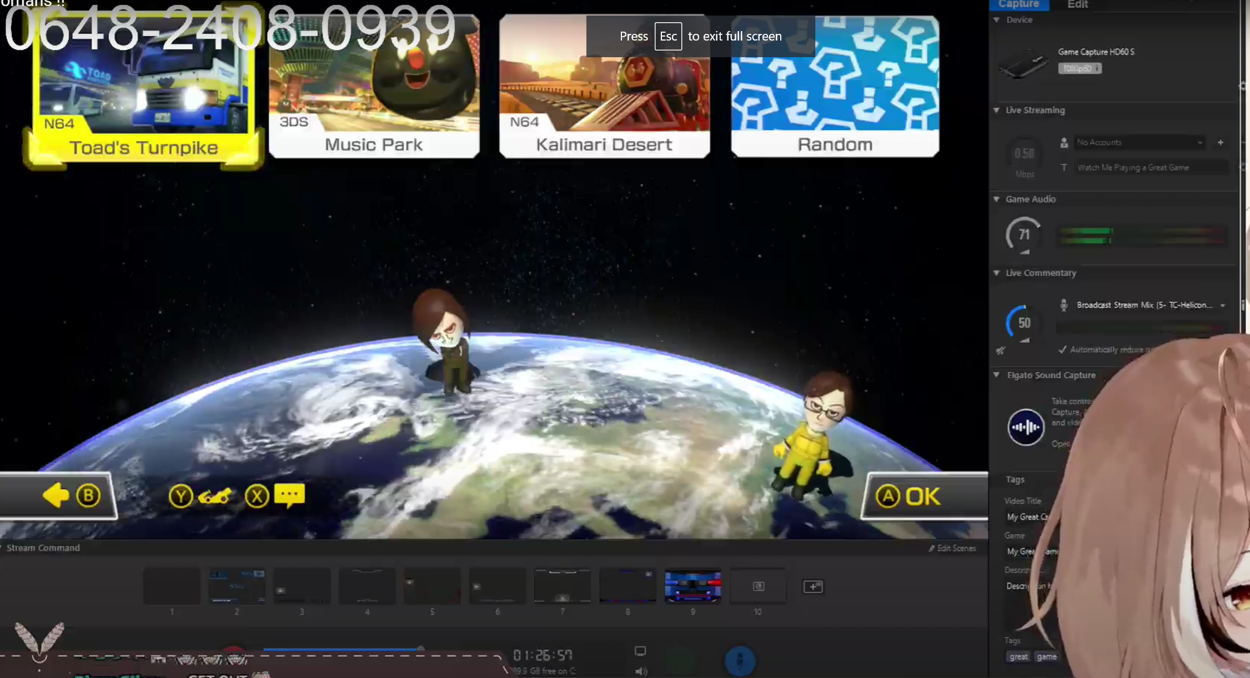The image size is (1250, 678).
Task: Mute the live commentary mic icon
Action: pyautogui.click(x=1001, y=350)
